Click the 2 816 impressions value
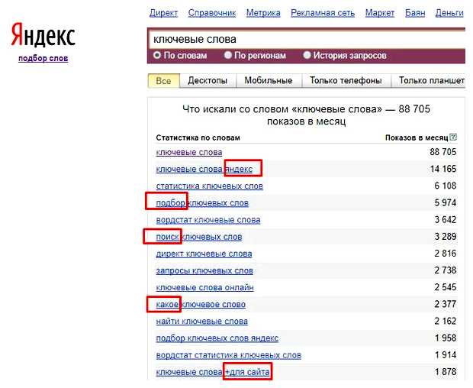473x388 pixels. tap(446, 254)
